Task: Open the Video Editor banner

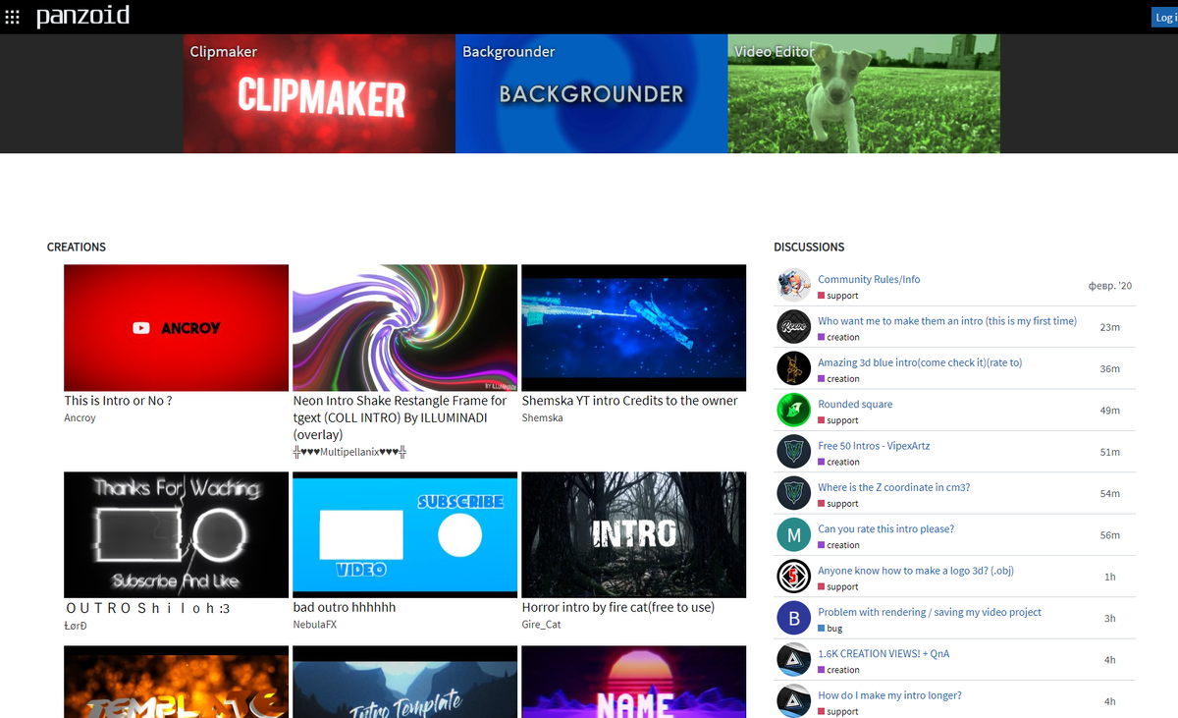Action: coord(864,93)
